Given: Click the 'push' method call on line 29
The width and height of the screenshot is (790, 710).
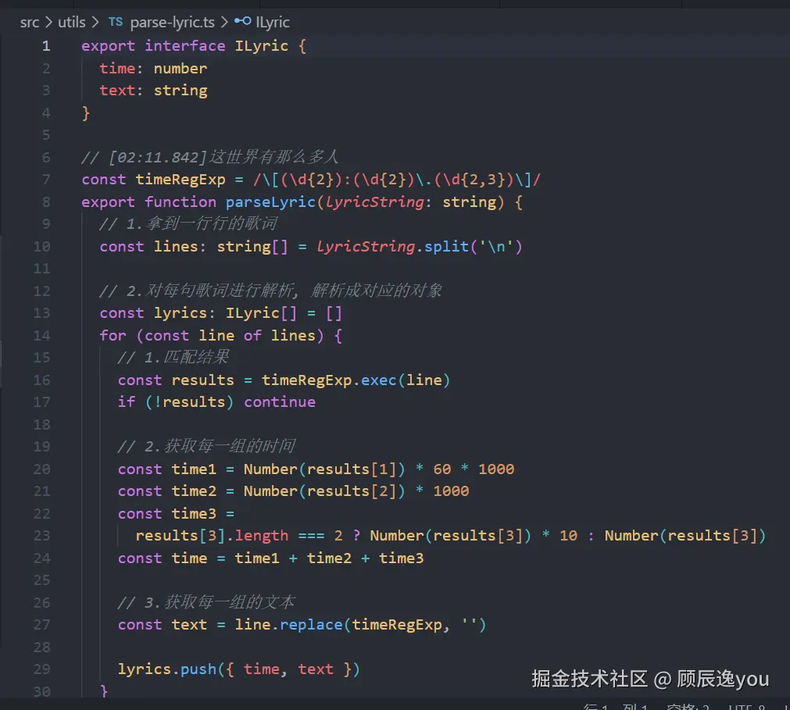Looking at the screenshot, I should click(198, 669).
